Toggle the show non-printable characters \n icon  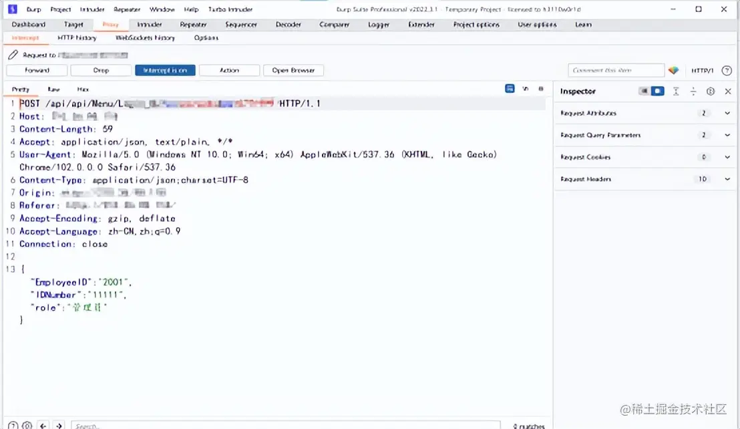(x=525, y=89)
